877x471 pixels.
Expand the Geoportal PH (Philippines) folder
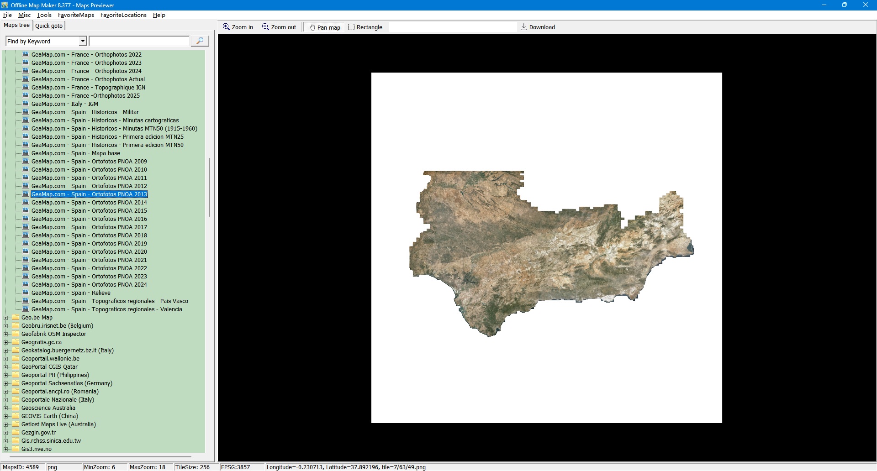click(x=6, y=375)
